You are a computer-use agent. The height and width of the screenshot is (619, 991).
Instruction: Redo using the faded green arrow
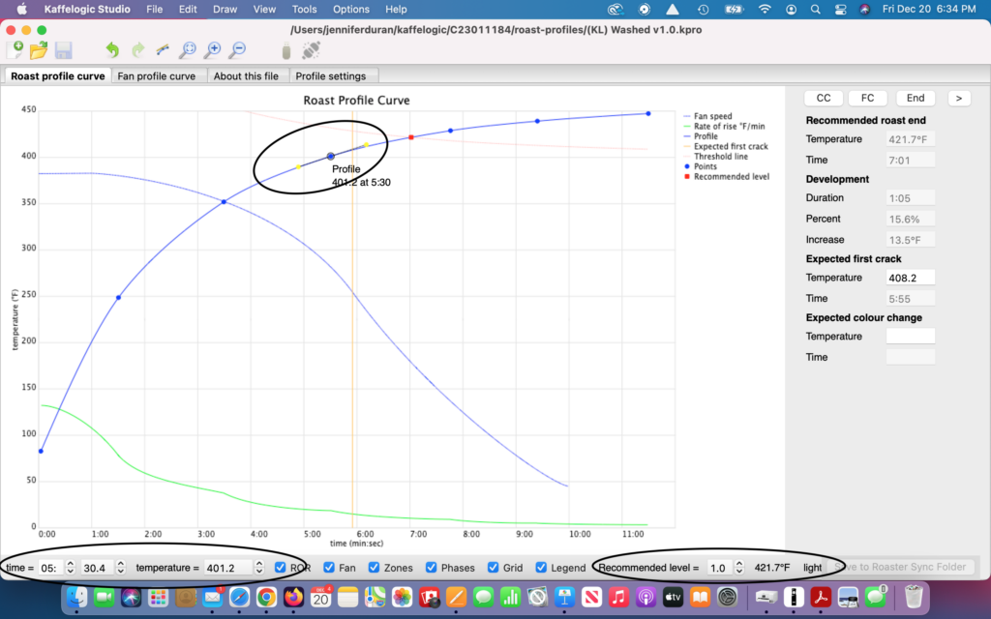pos(137,50)
